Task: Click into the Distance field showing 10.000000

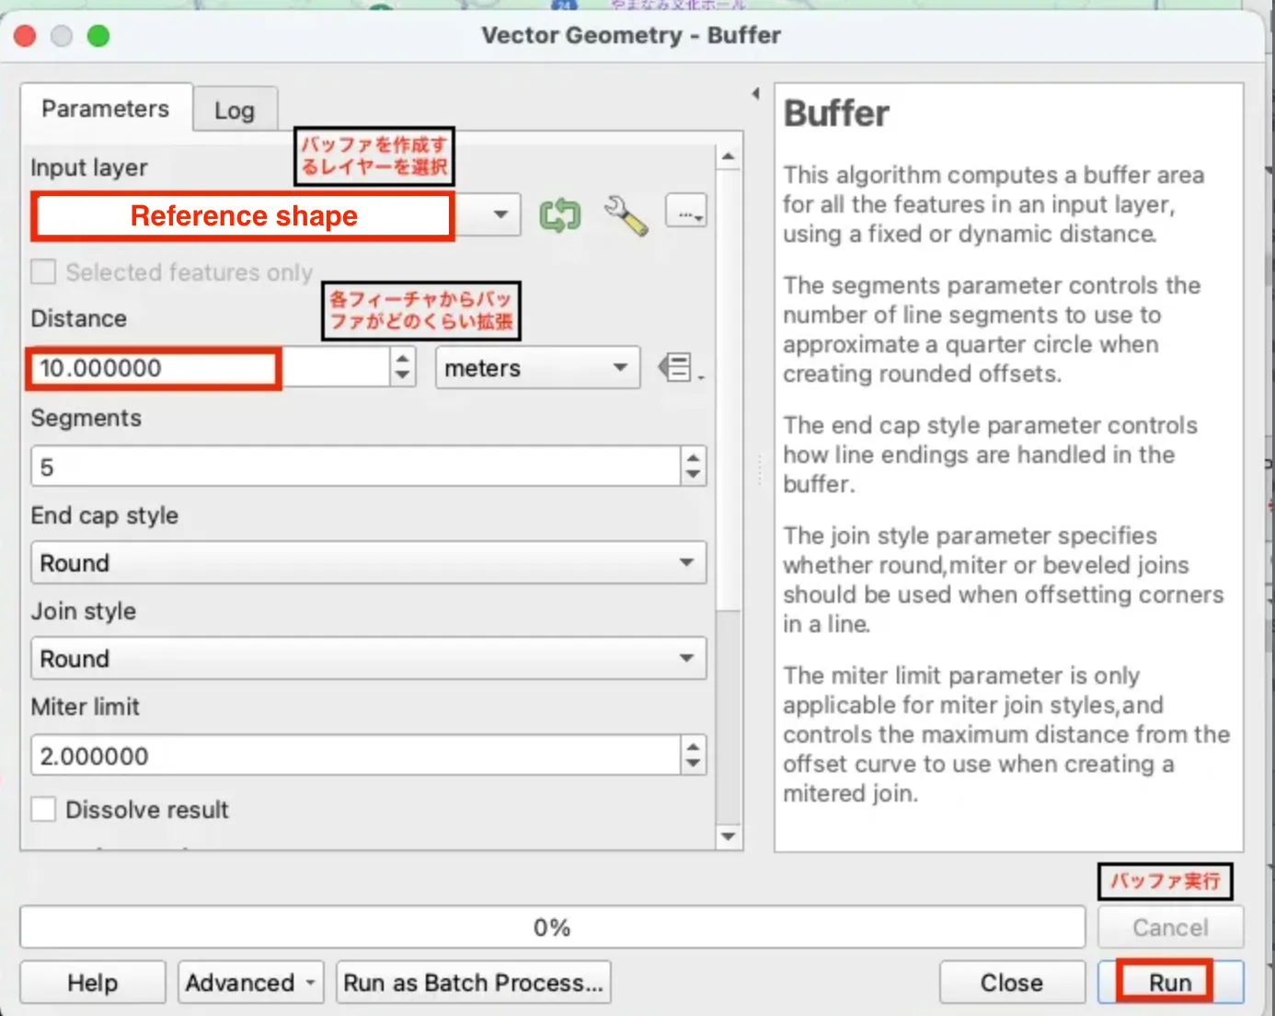Action: 210,368
